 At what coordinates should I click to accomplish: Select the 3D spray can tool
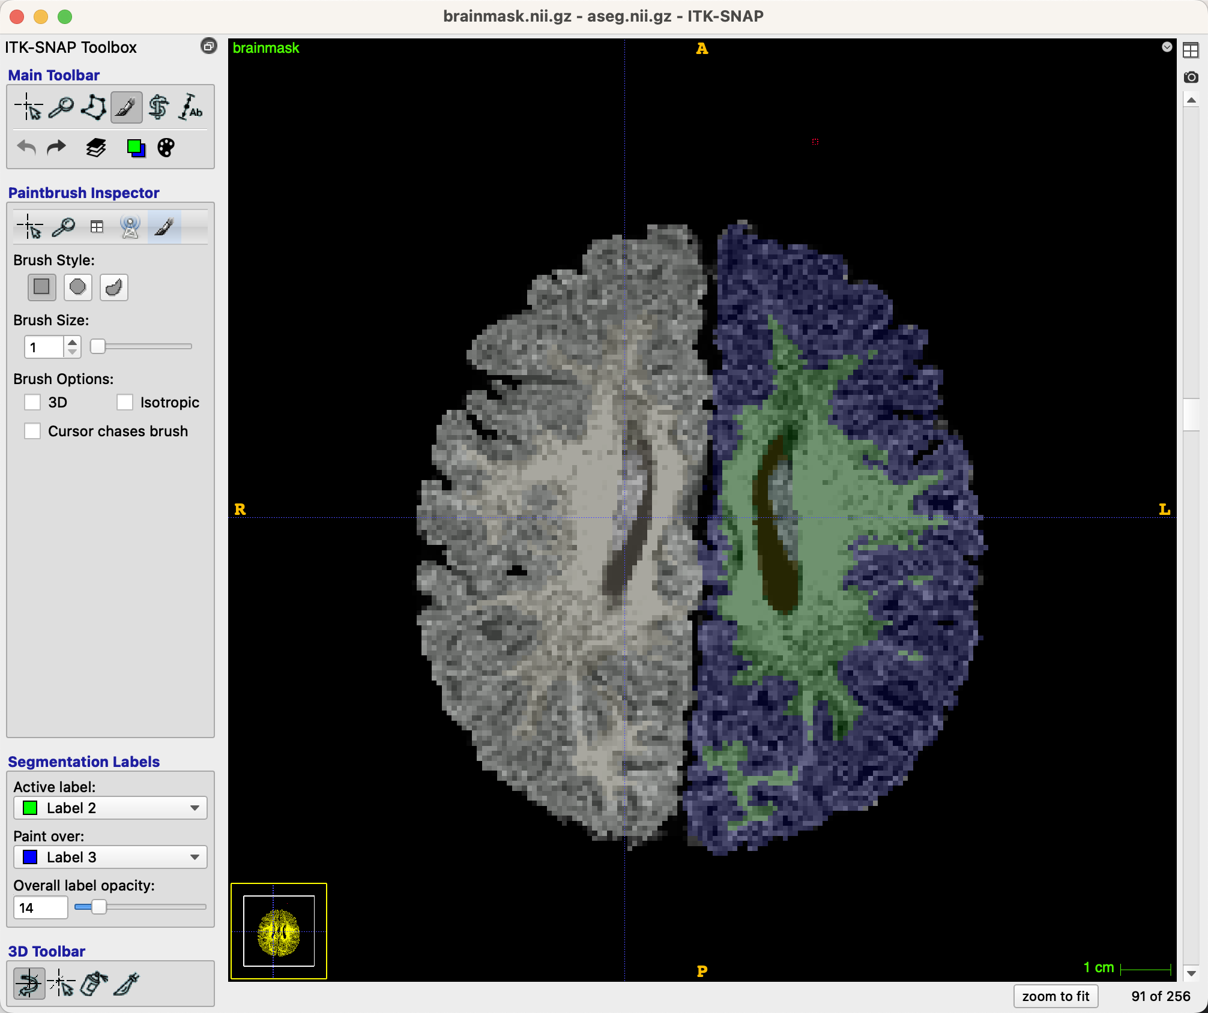(94, 984)
